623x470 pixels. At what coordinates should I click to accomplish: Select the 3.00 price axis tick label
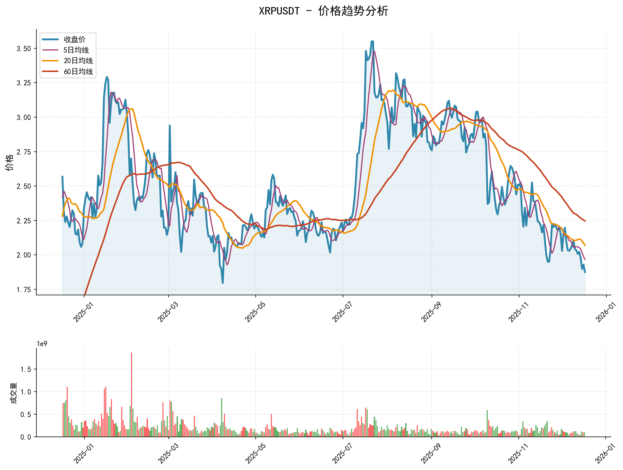click(x=24, y=117)
